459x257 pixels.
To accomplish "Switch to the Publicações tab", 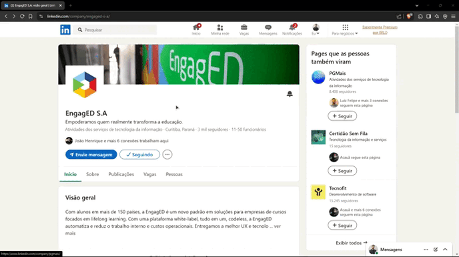I will (121, 174).
